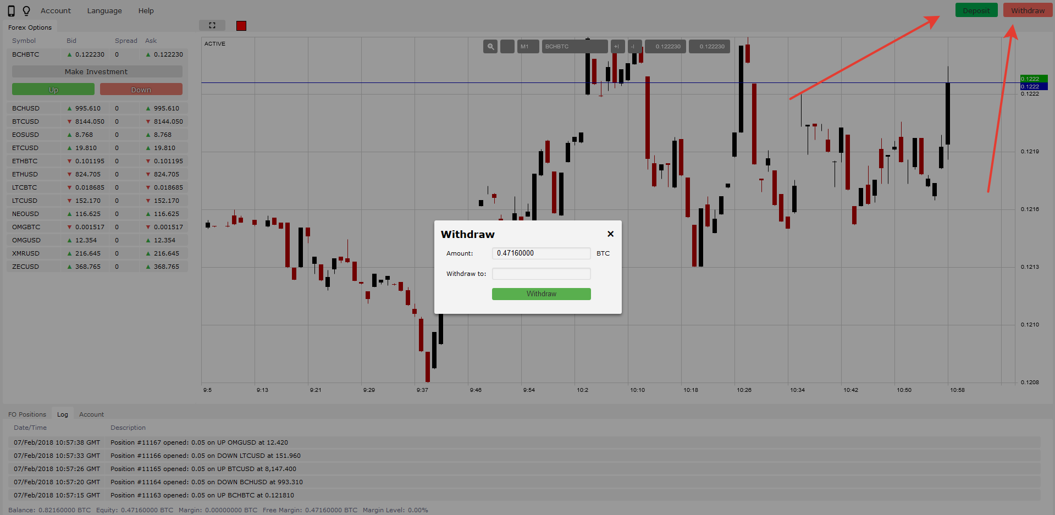Open the Language menu
Image resolution: width=1055 pixels, height=515 pixels.
104,11
